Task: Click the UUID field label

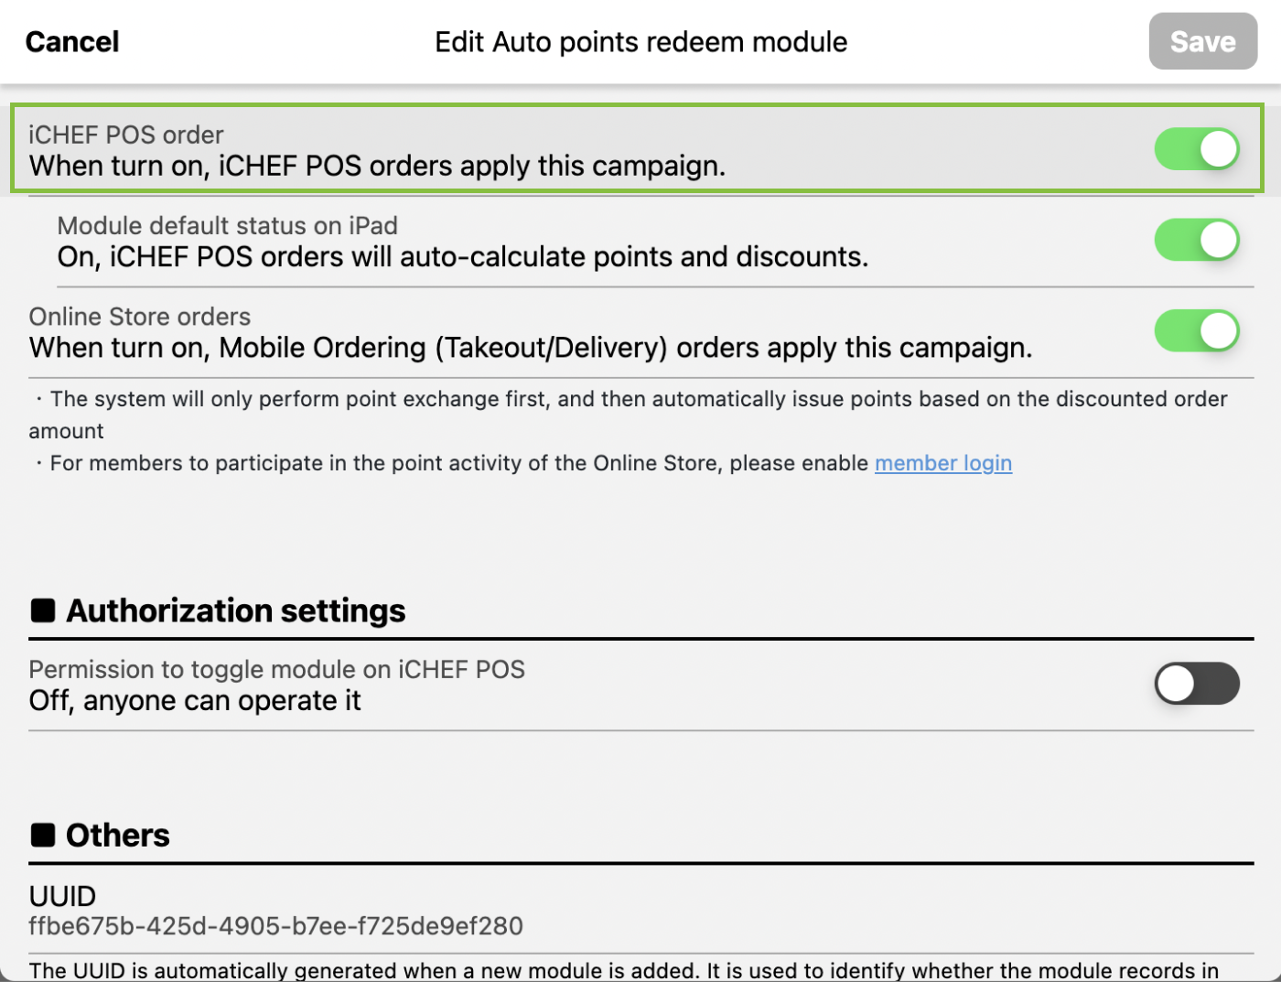Action: pos(62,895)
